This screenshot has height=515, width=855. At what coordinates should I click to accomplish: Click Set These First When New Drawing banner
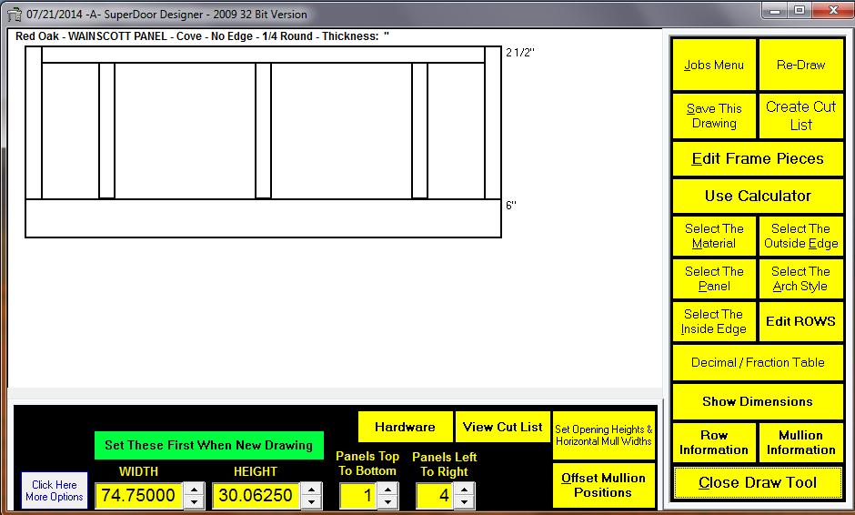tap(209, 445)
